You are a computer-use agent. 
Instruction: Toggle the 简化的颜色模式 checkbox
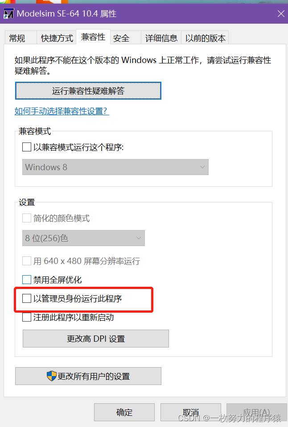27,218
